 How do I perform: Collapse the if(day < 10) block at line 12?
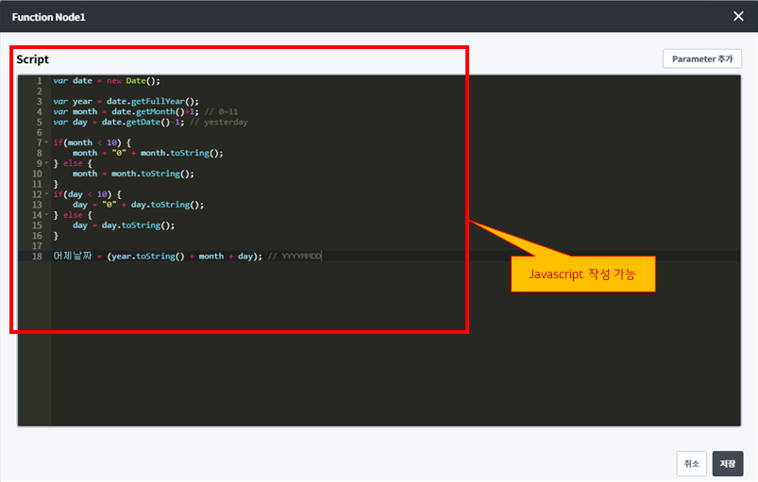tap(46, 194)
